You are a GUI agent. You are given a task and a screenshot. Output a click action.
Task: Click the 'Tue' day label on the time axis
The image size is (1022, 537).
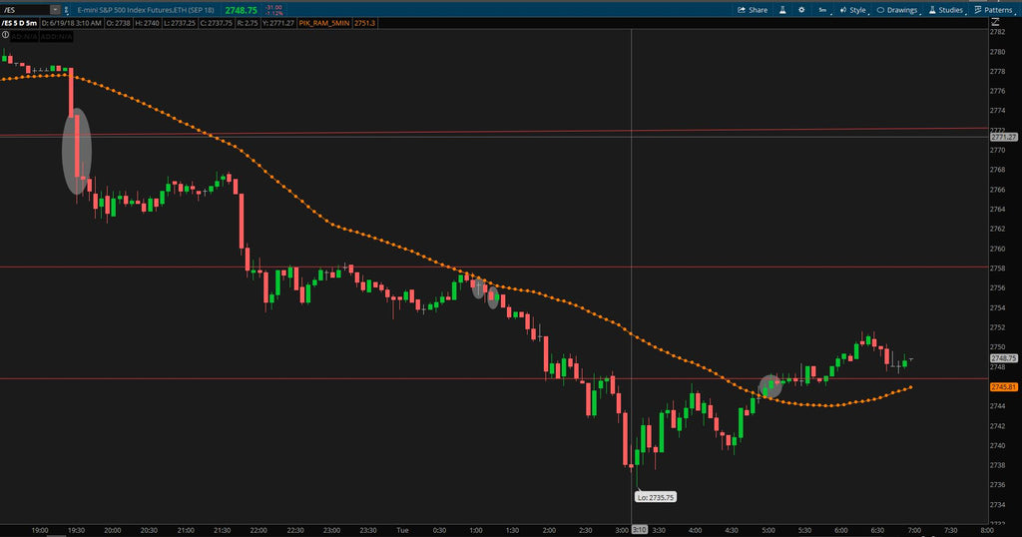[x=403, y=530]
